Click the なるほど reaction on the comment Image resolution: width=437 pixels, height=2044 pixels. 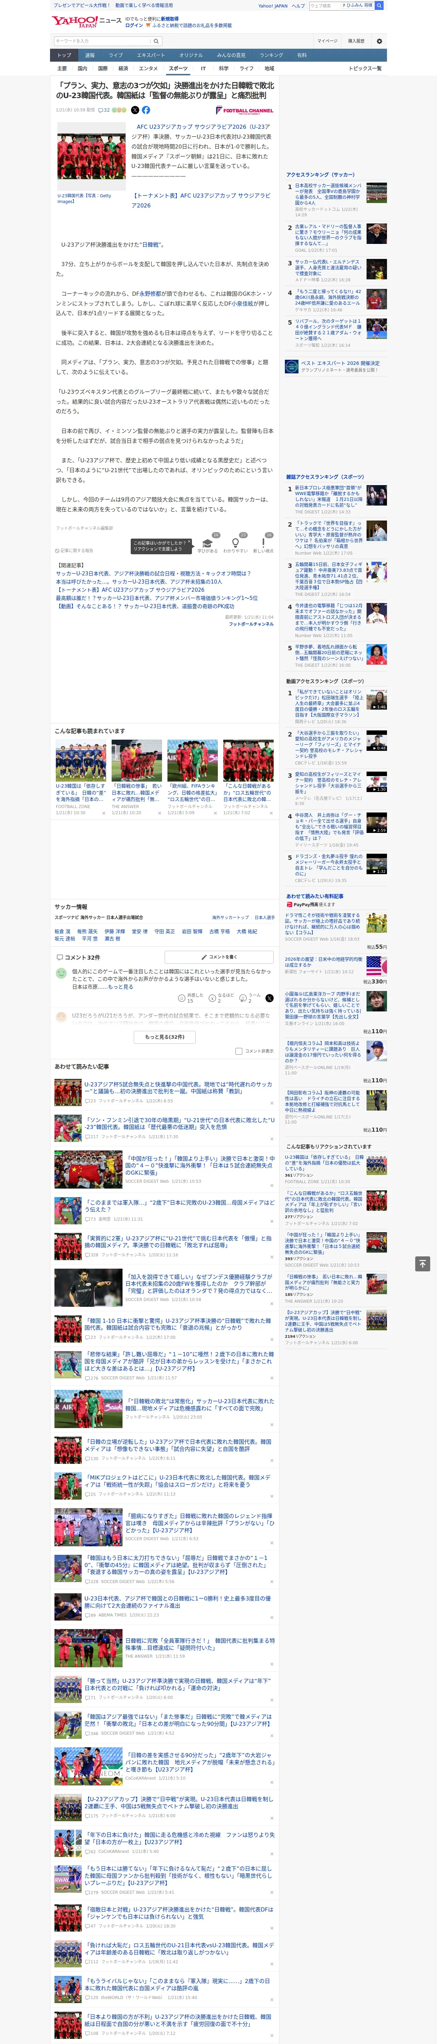[213, 998]
